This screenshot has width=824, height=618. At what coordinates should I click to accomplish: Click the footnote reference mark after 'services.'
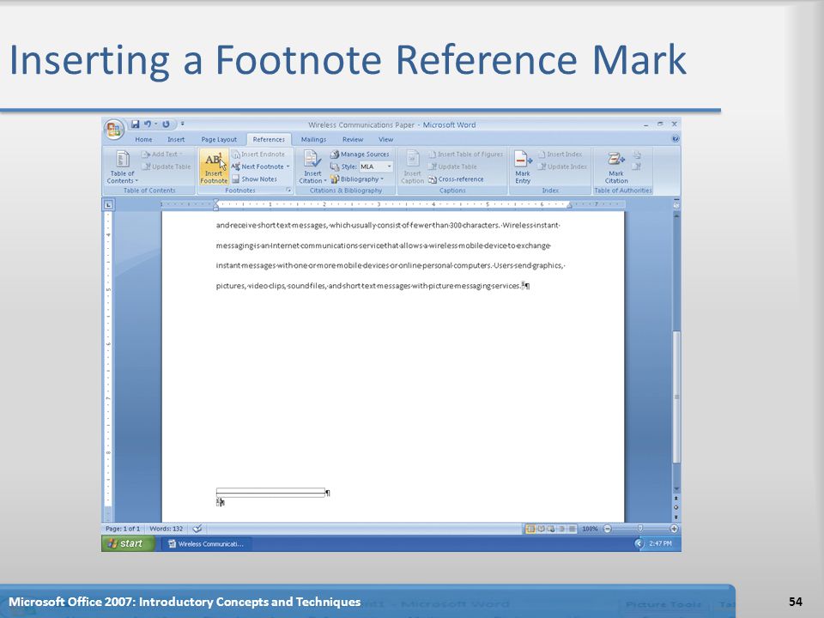click(x=523, y=285)
